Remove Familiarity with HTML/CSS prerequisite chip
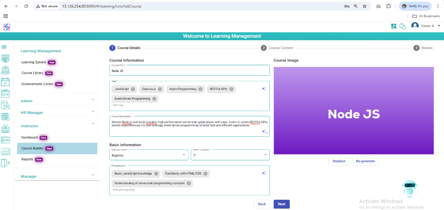444x210 pixels. coord(205,174)
